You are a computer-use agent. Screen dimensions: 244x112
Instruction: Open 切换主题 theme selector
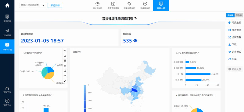[235, 23]
